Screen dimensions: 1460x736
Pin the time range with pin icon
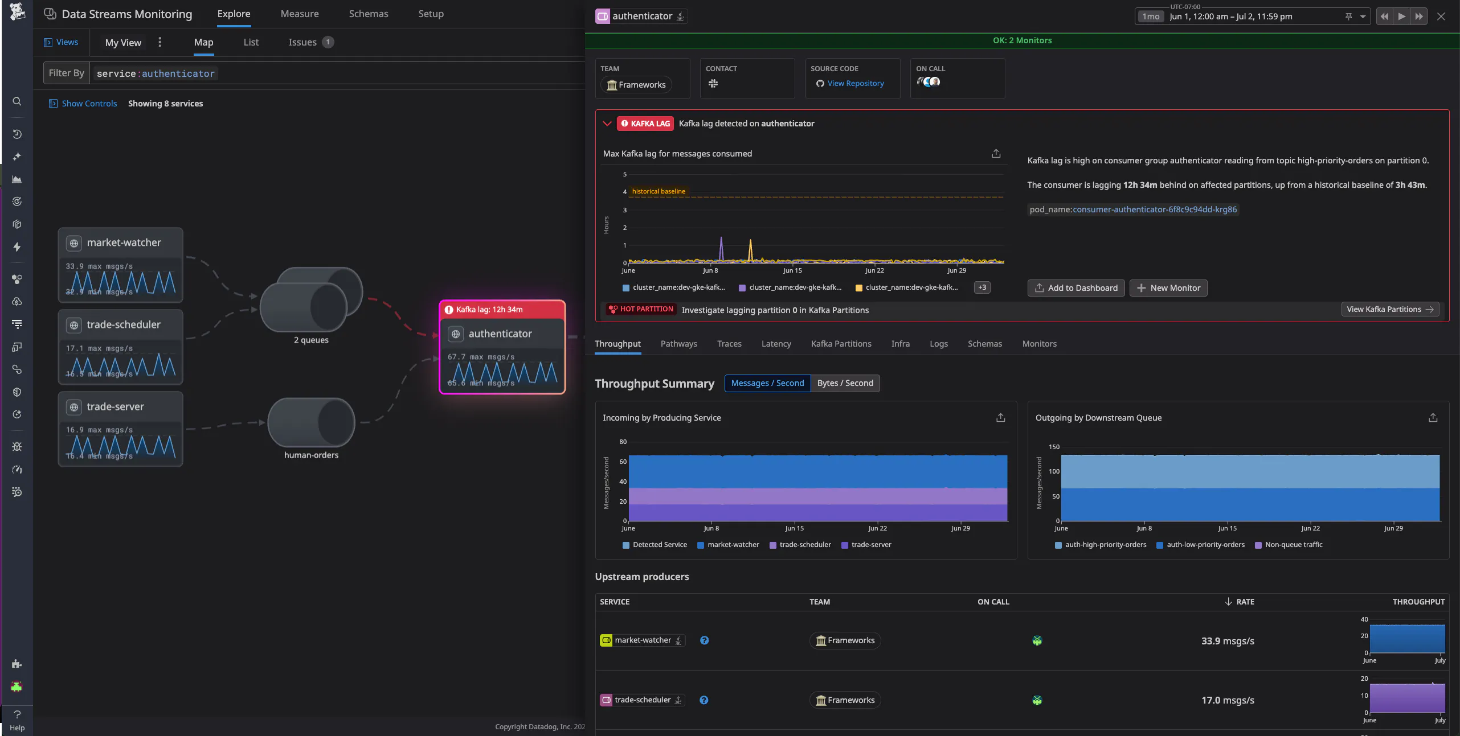point(1348,17)
